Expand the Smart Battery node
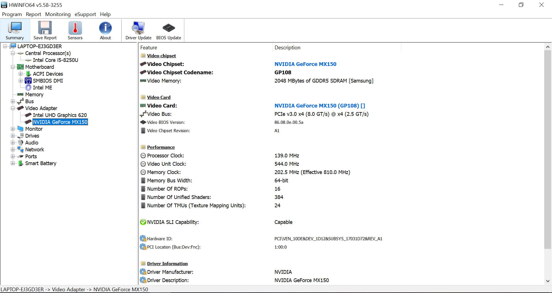 13,163
